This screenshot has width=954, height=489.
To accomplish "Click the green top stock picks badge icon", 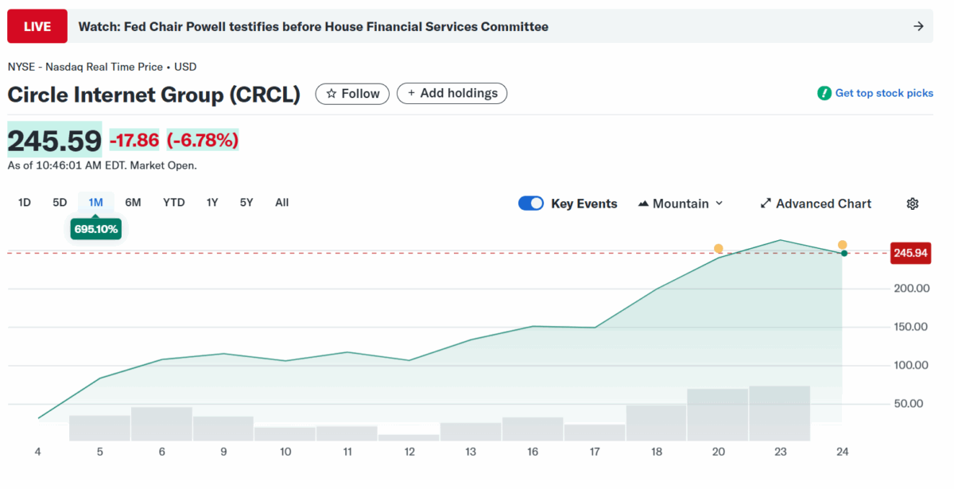I will coord(824,93).
